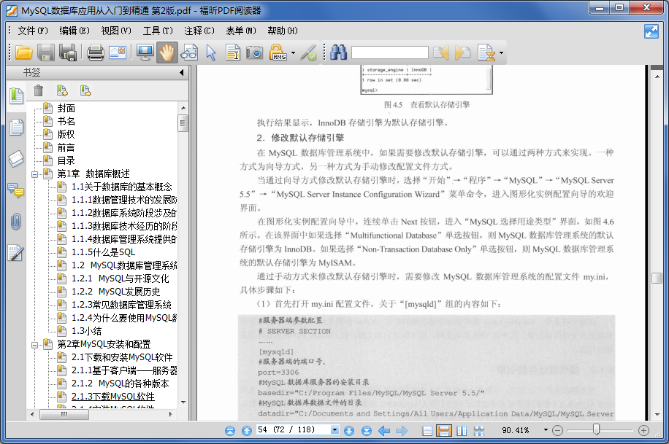
Task: Show the comments panel icon in the sidebar
Action: (x=16, y=190)
